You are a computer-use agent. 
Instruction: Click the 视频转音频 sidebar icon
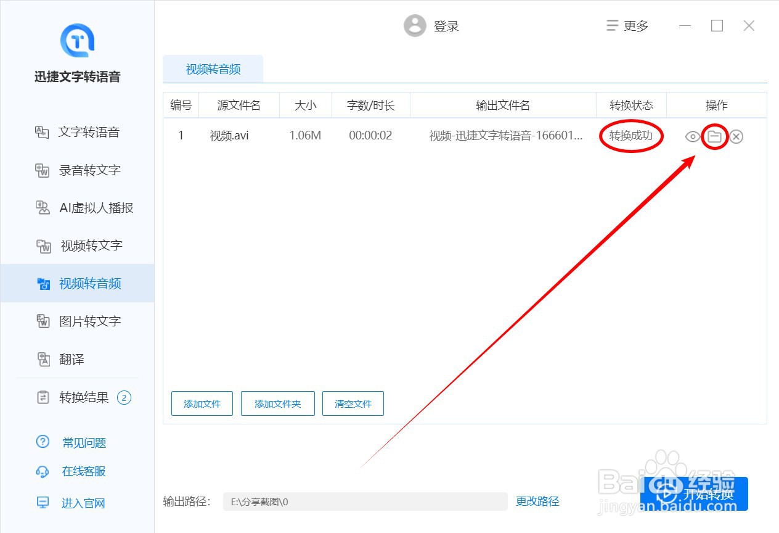[x=43, y=284]
